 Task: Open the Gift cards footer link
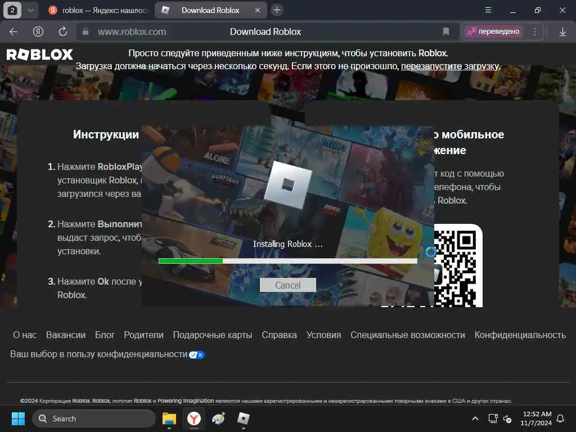point(212,335)
